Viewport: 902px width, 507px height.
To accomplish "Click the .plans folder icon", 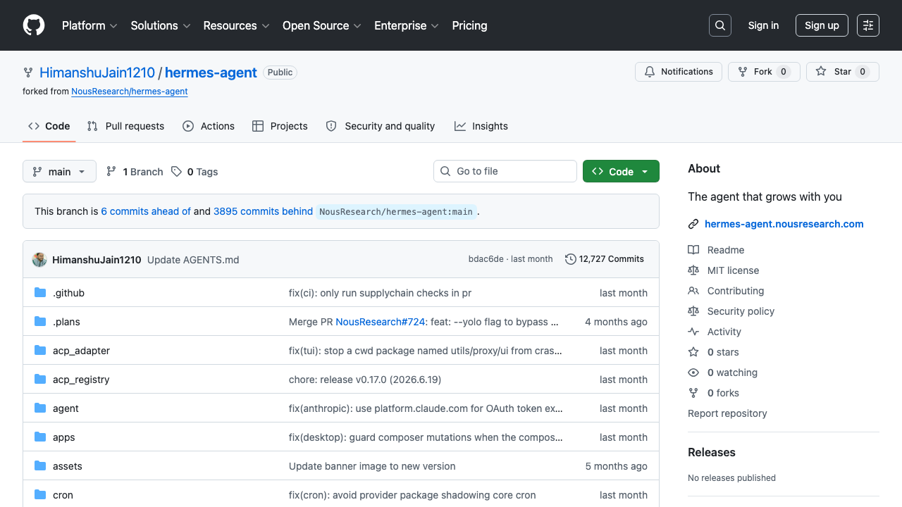I will pyautogui.click(x=40, y=322).
